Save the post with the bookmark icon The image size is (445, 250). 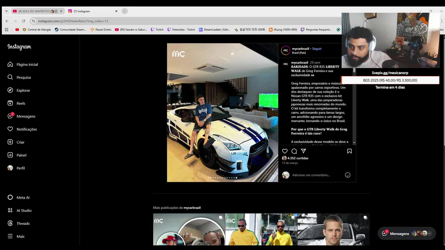click(x=349, y=151)
